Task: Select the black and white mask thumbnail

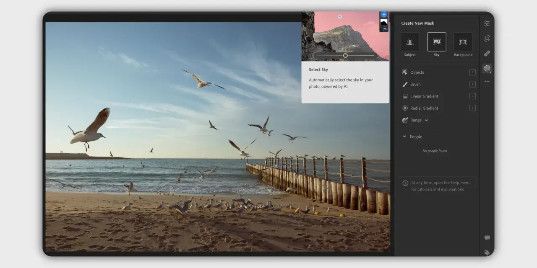Action: click(384, 22)
